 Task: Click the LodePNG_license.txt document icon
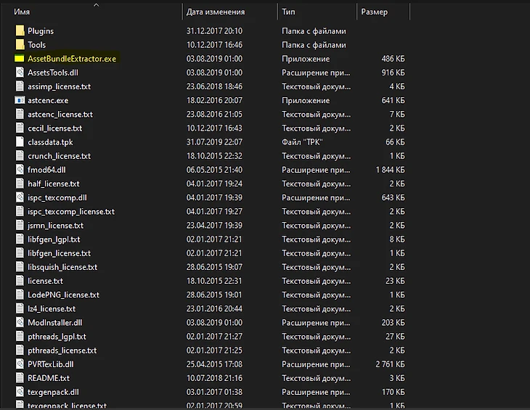(20, 295)
